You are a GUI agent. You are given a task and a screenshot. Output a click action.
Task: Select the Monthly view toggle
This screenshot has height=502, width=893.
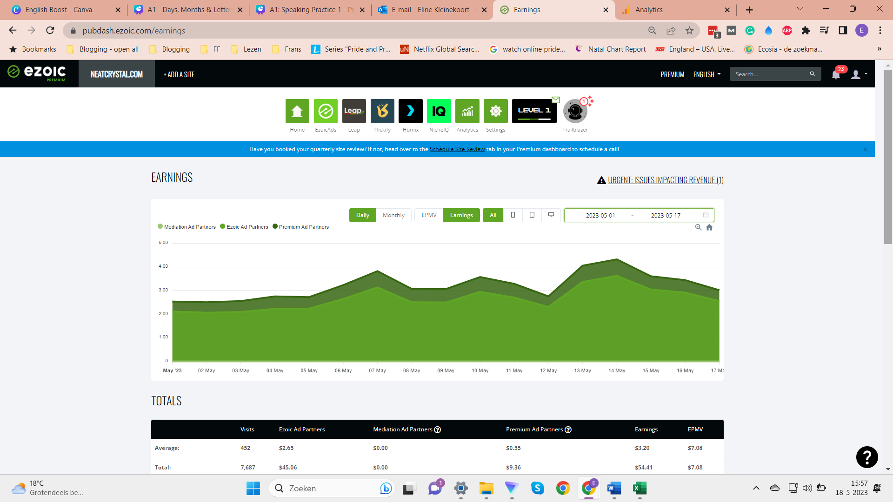393,215
